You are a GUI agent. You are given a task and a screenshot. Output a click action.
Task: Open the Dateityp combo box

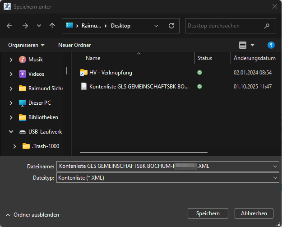pyautogui.click(x=167, y=178)
